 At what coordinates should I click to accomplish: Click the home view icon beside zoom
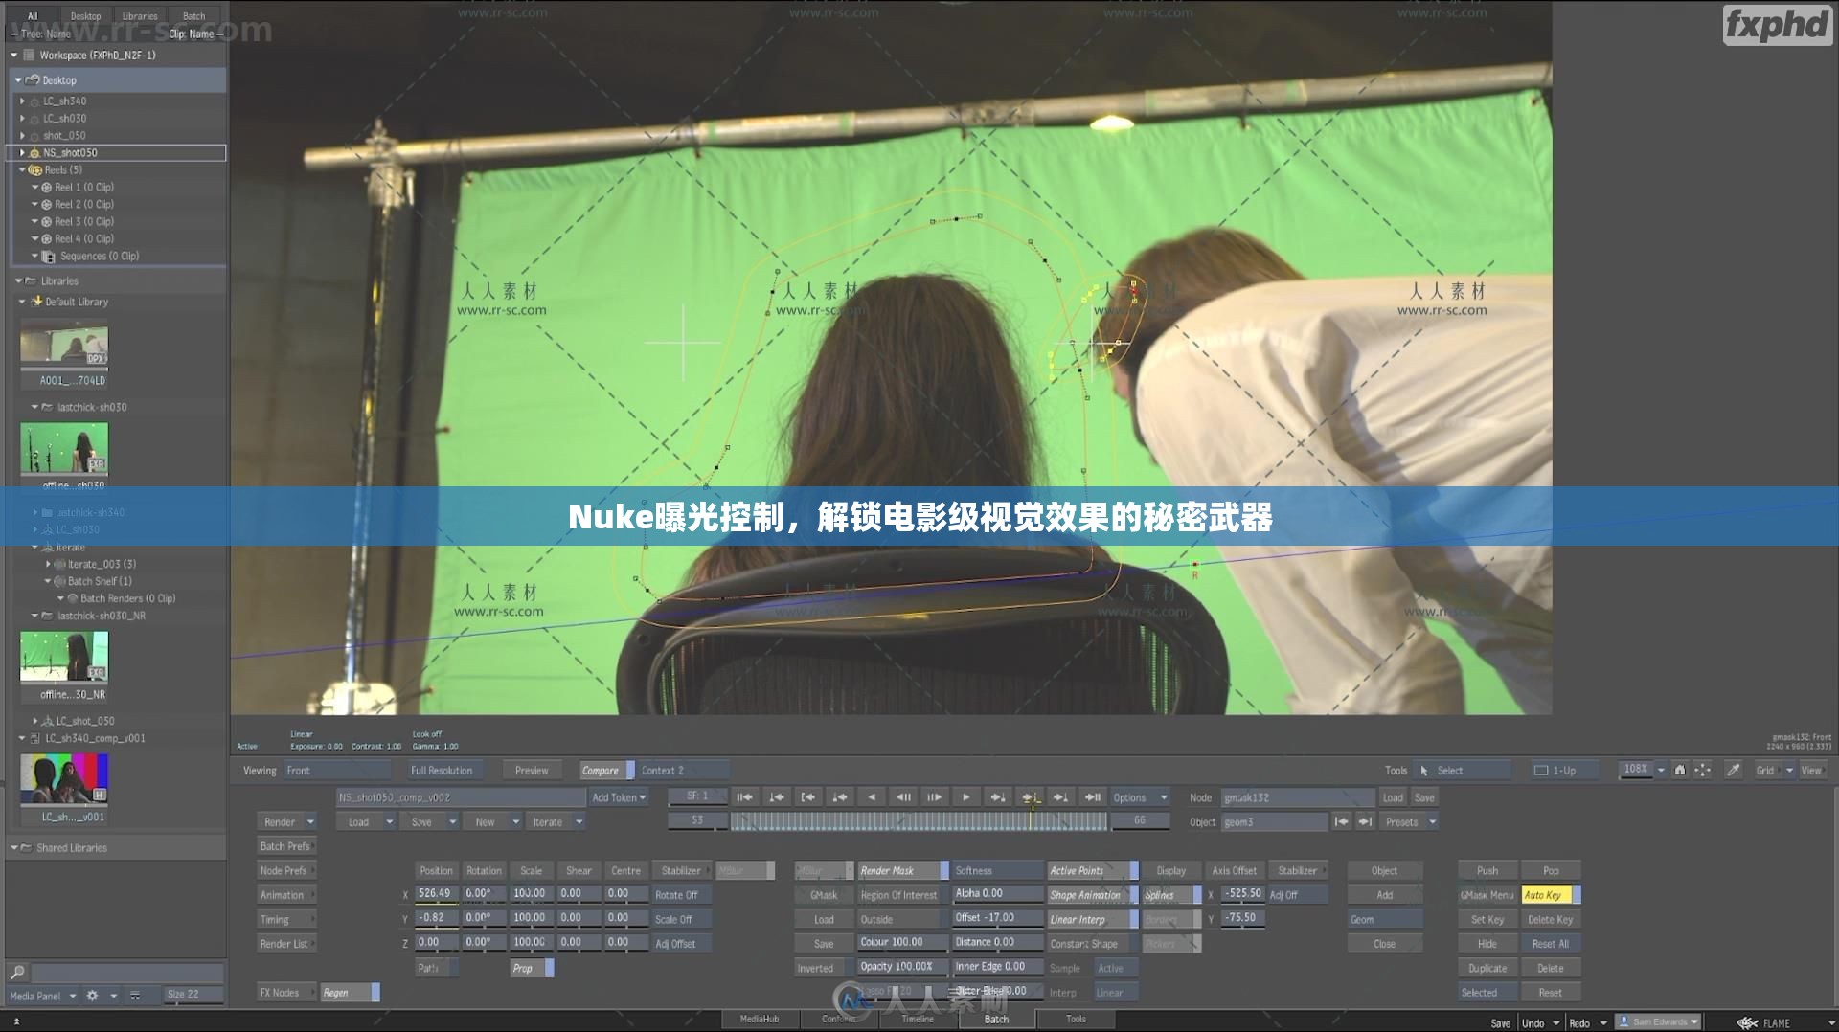(1679, 770)
